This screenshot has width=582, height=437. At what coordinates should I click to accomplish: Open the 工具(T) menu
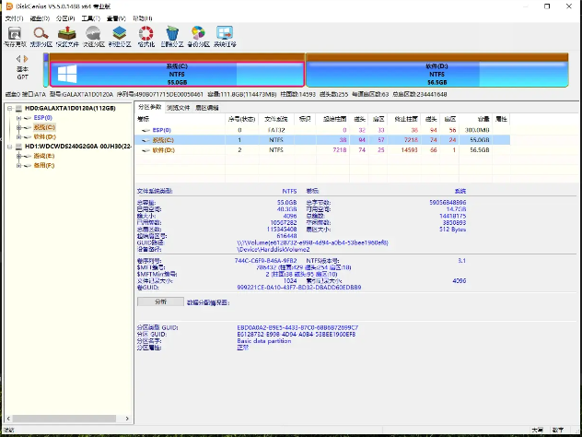[x=89, y=18]
